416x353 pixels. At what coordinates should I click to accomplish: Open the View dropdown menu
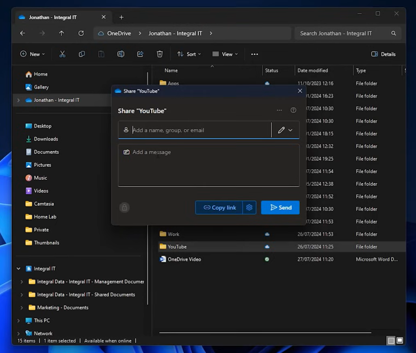pos(225,54)
